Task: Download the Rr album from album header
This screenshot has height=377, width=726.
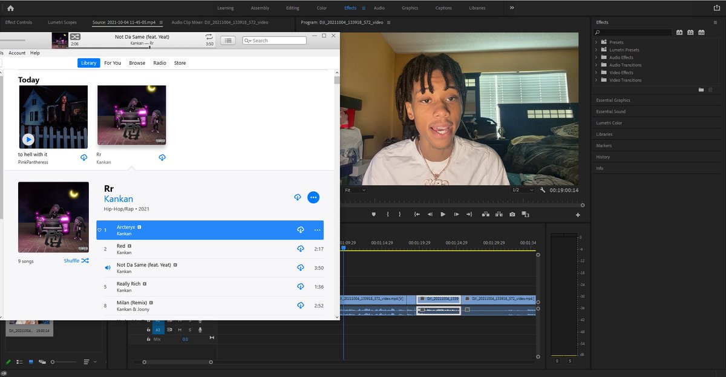Action: [x=298, y=197]
